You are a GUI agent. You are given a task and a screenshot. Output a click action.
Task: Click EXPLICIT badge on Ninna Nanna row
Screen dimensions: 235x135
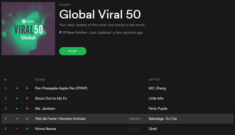pos(135,129)
